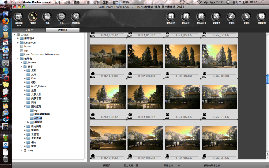The image size is (269, 168).
Task: Open the 文件 menu in menu bar
Action: 58,2
